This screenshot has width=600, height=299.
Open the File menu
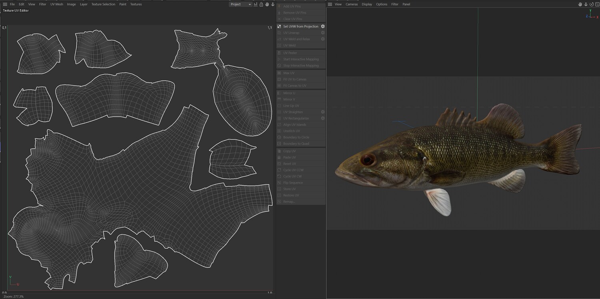[x=12, y=4]
